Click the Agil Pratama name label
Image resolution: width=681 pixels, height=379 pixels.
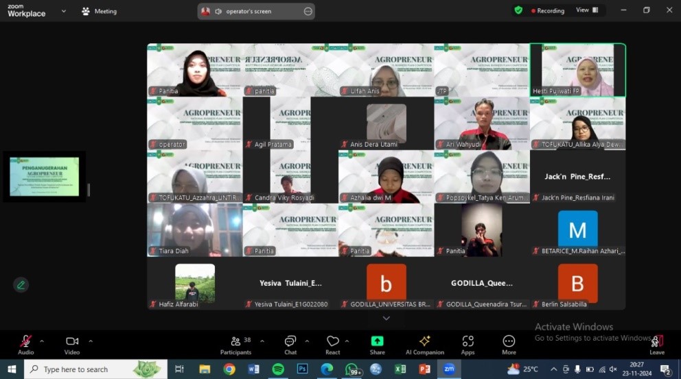click(269, 144)
